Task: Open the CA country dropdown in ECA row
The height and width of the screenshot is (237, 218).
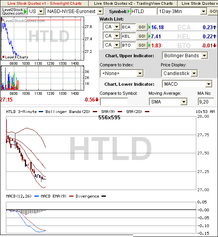Action: tap(111, 27)
